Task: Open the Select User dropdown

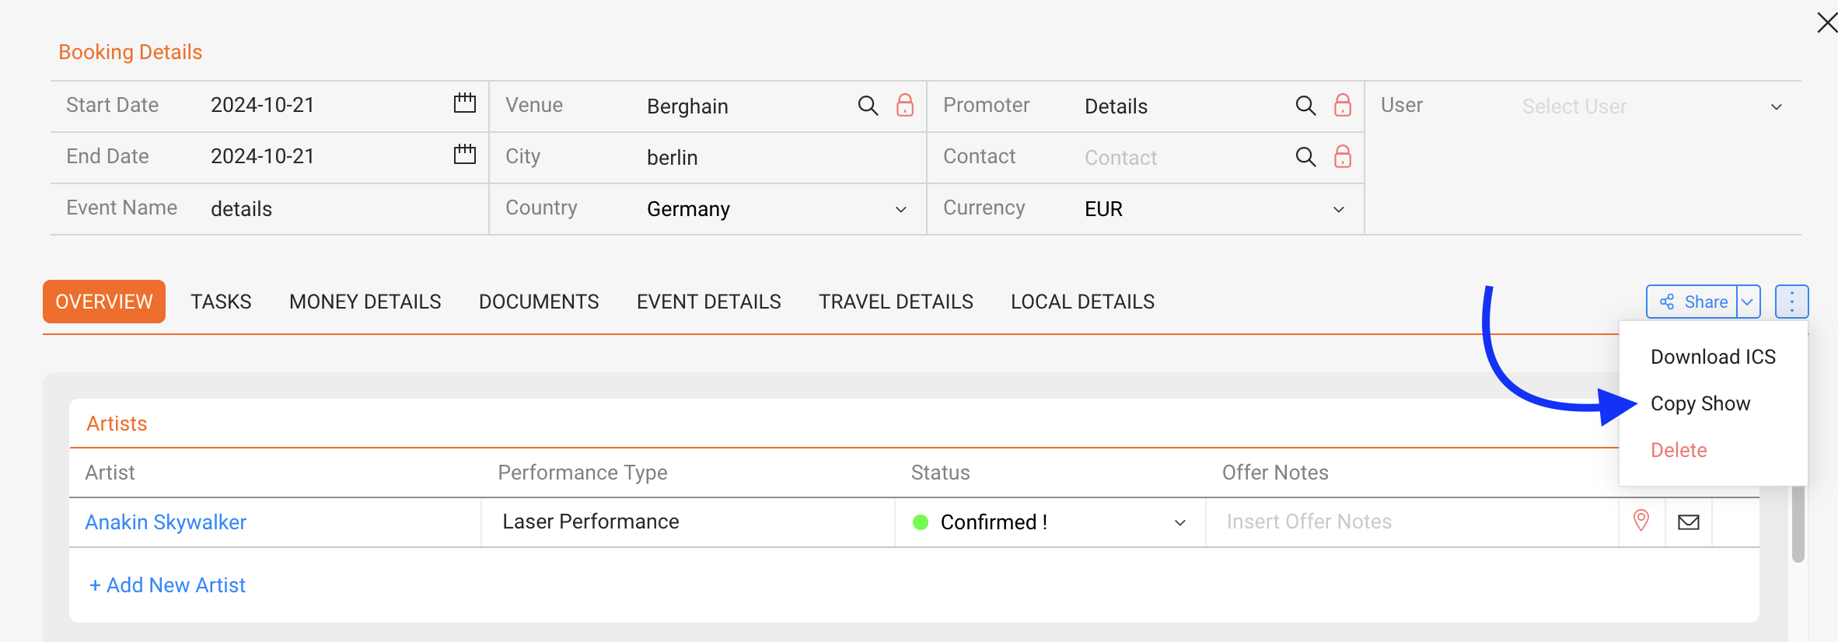Action: (1653, 106)
